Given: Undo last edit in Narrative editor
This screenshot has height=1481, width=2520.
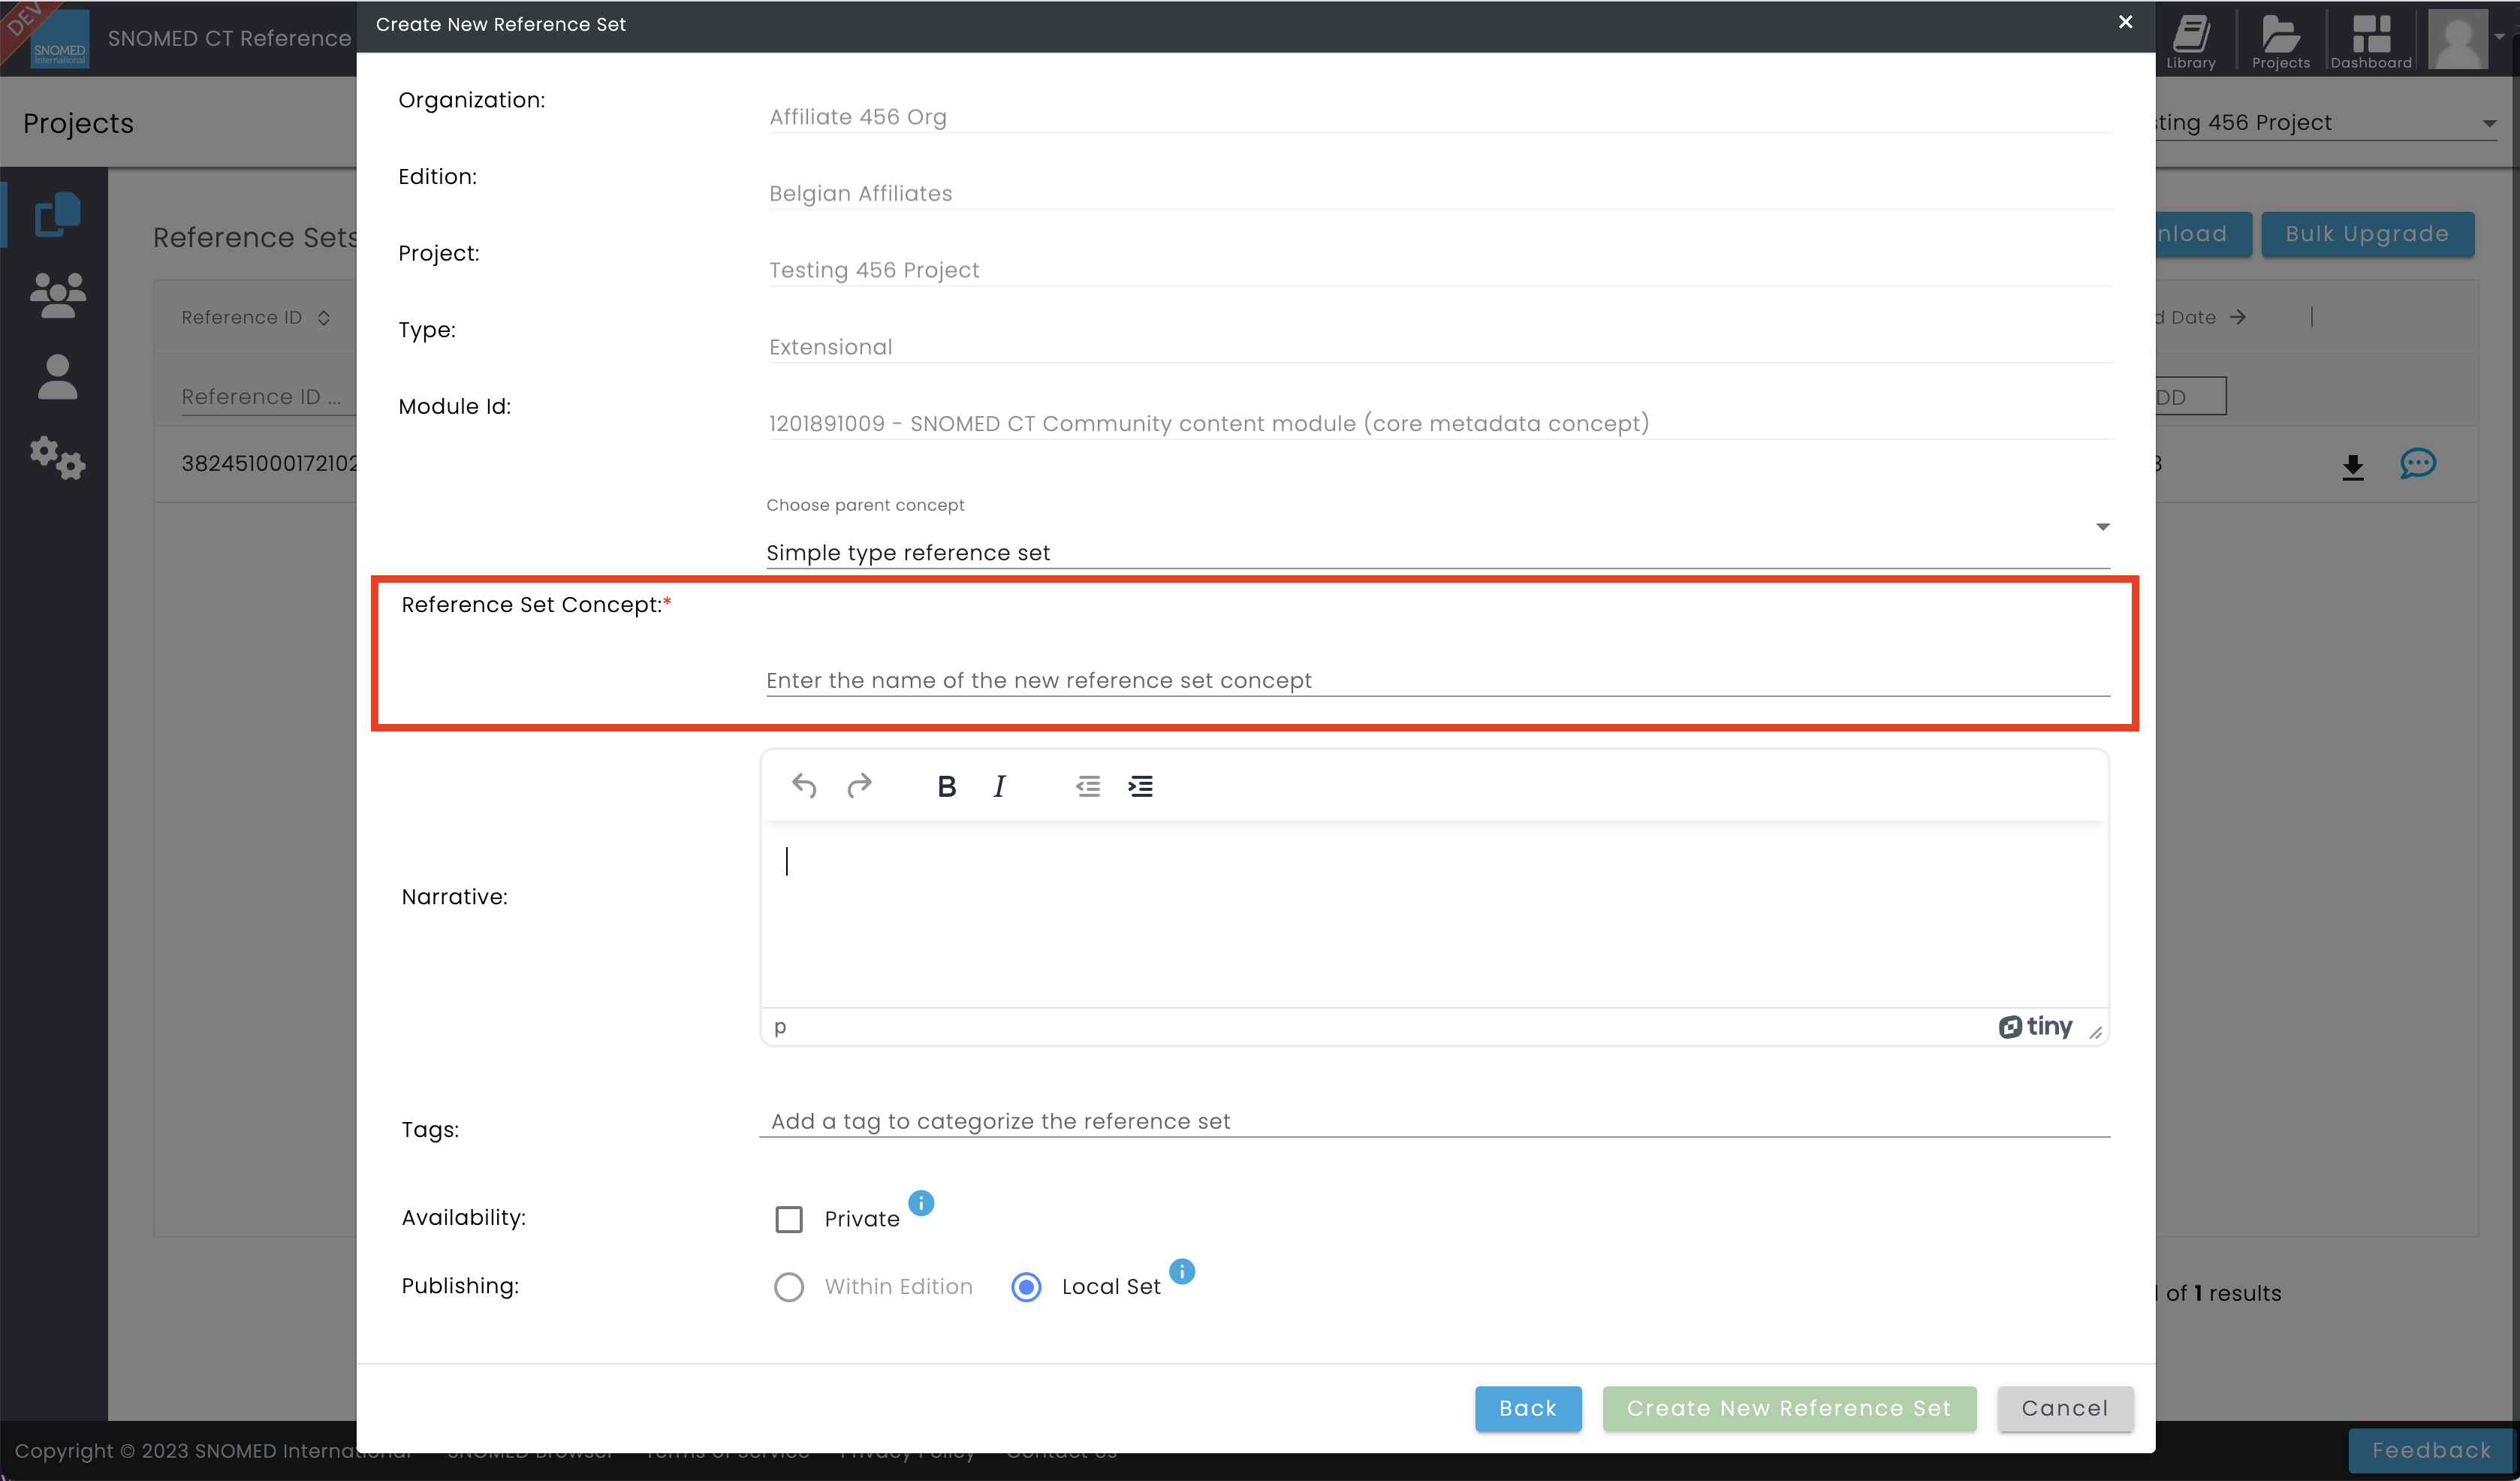Looking at the screenshot, I should point(804,787).
